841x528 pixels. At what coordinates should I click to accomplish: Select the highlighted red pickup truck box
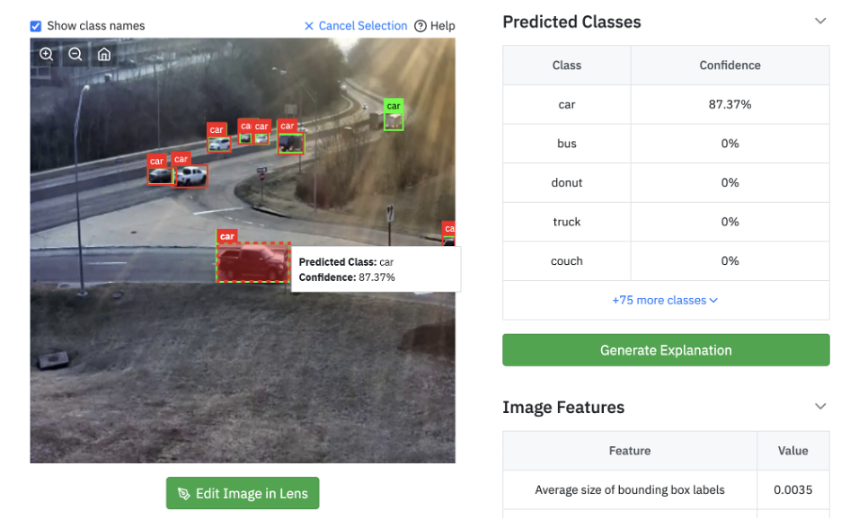pyautogui.click(x=252, y=262)
